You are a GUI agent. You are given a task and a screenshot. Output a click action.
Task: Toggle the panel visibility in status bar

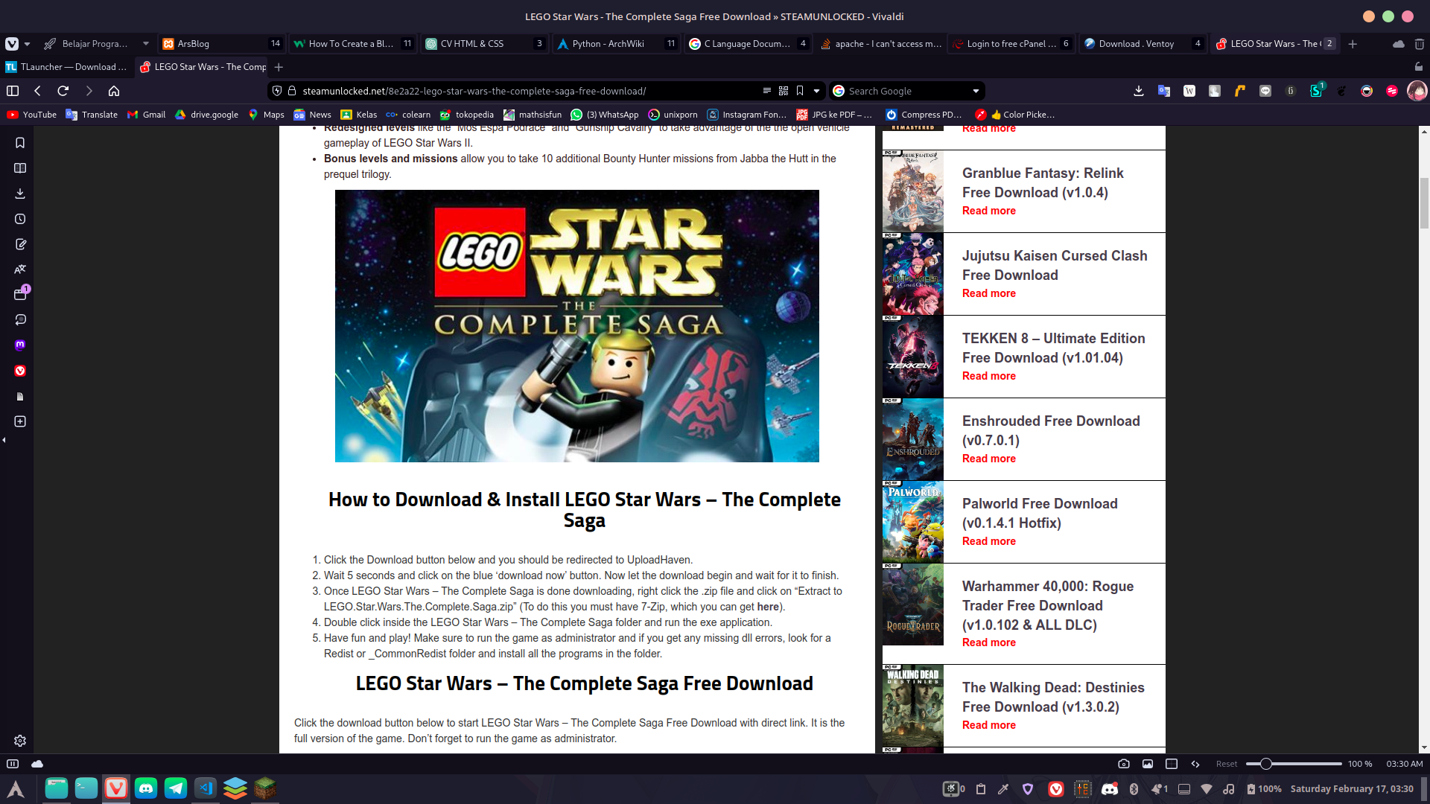pos(13,764)
